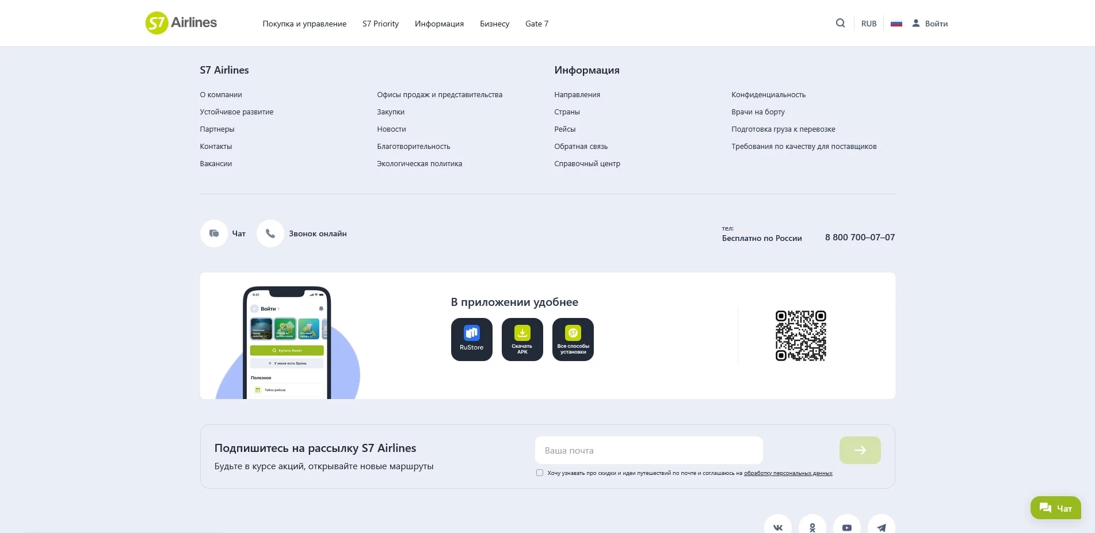Click the search magnifier icon in header

pos(840,24)
